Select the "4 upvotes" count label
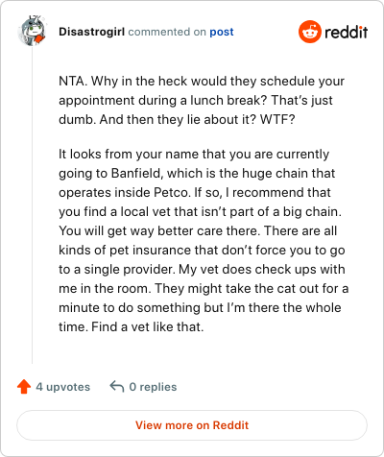384x457 pixels. tap(63, 387)
